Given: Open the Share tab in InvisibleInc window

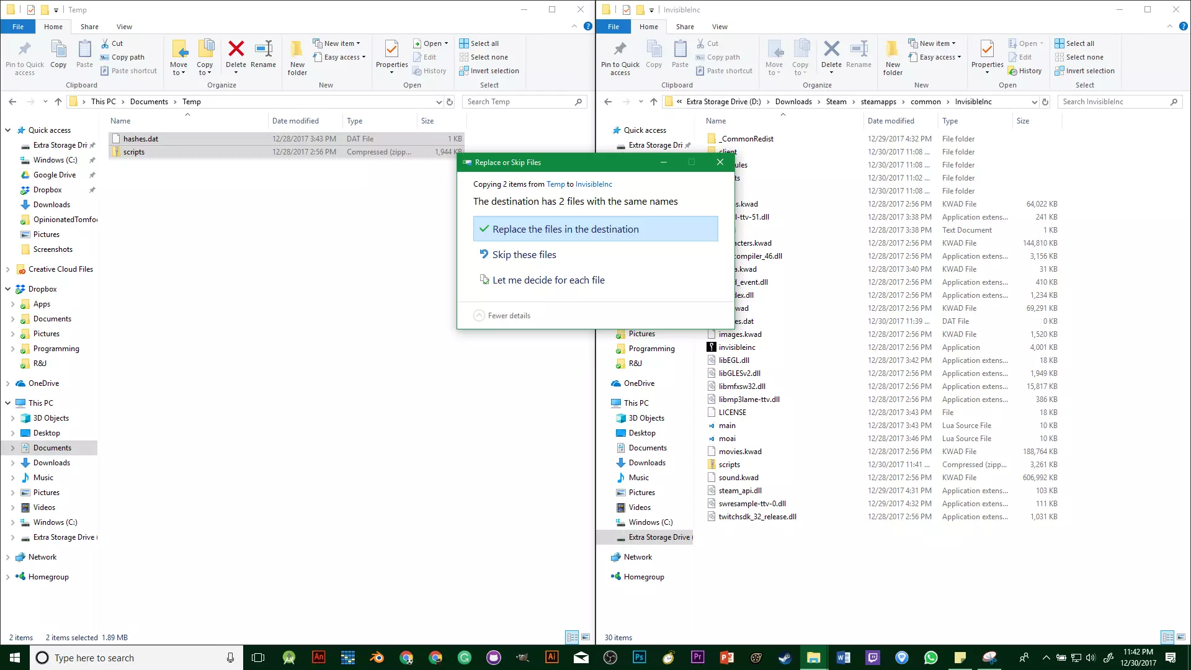Looking at the screenshot, I should (x=685, y=27).
